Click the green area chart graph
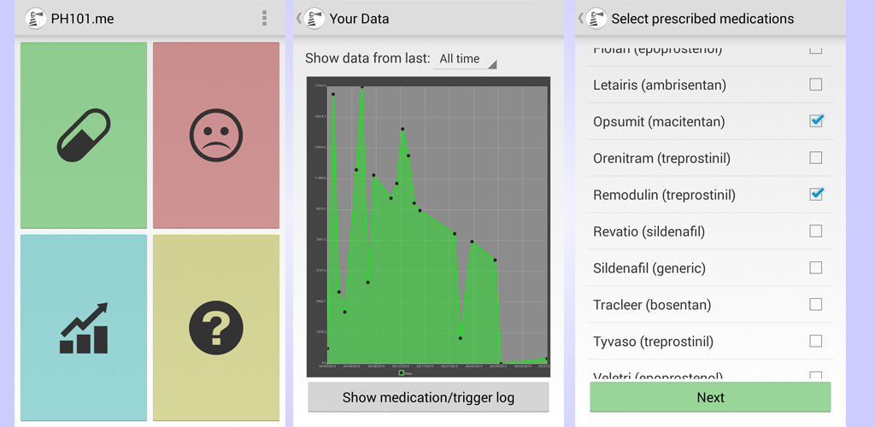The width and height of the screenshot is (875, 427). pos(429,226)
